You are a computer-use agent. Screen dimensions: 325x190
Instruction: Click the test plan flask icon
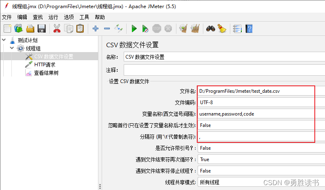(x=12, y=40)
